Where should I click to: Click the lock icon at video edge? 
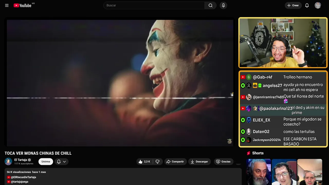[x=232, y=94]
